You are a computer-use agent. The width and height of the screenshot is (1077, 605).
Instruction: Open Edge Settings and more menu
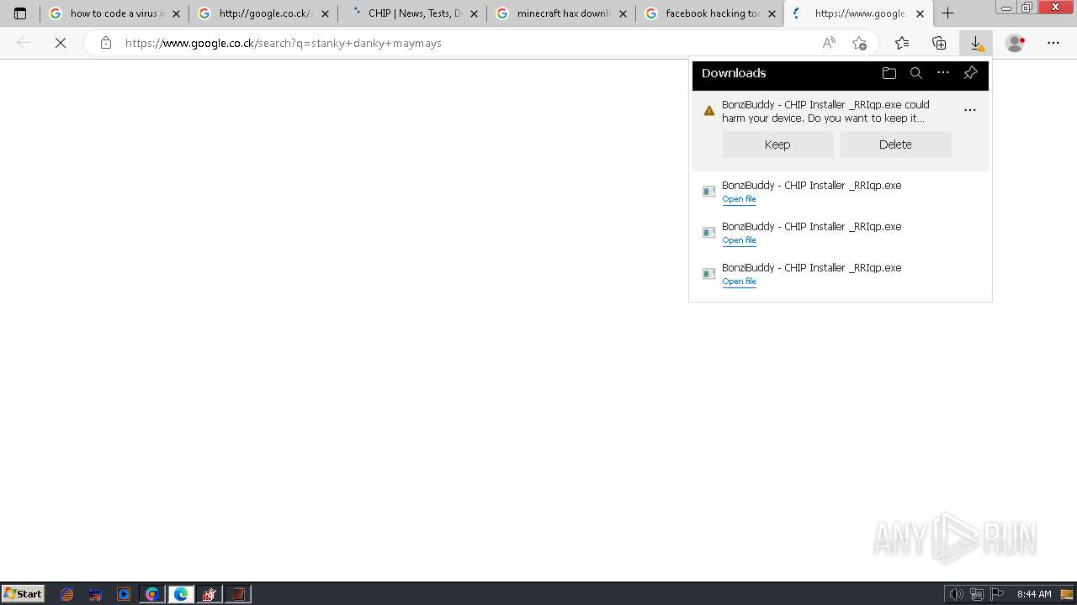coord(1053,43)
